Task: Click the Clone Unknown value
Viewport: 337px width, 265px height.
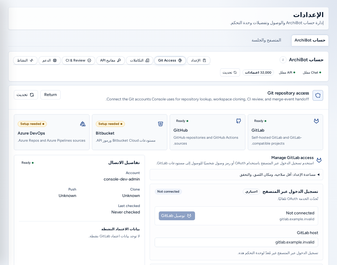Action: 131,196
